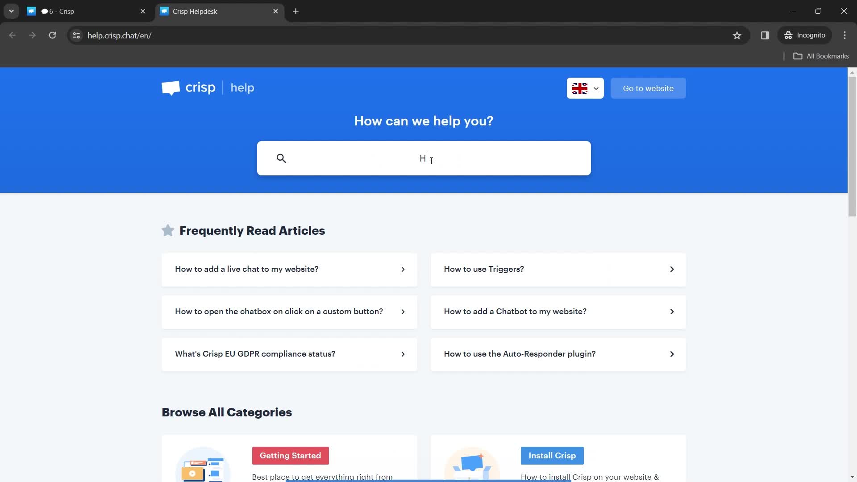The height and width of the screenshot is (482, 857).
Task: Click the Go to website button
Action: click(648, 88)
